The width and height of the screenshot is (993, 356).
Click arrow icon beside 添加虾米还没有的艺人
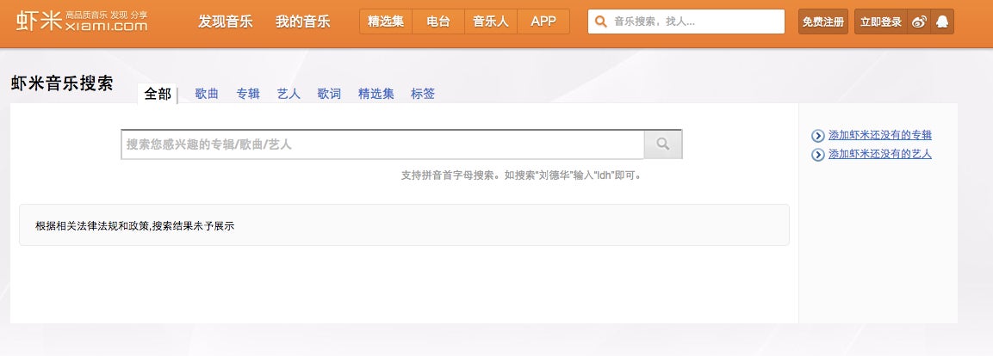click(x=817, y=154)
